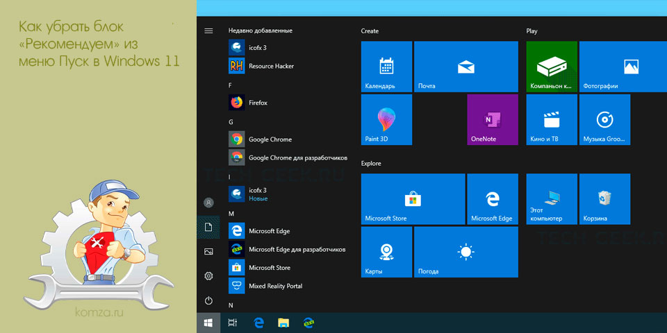Open the Календарь tile
This screenshot has width=667, height=333.
[x=387, y=67]
